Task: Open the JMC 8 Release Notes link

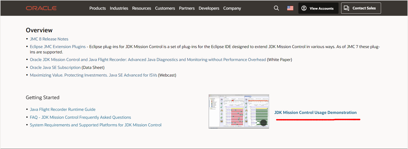Action: point(49,39)
